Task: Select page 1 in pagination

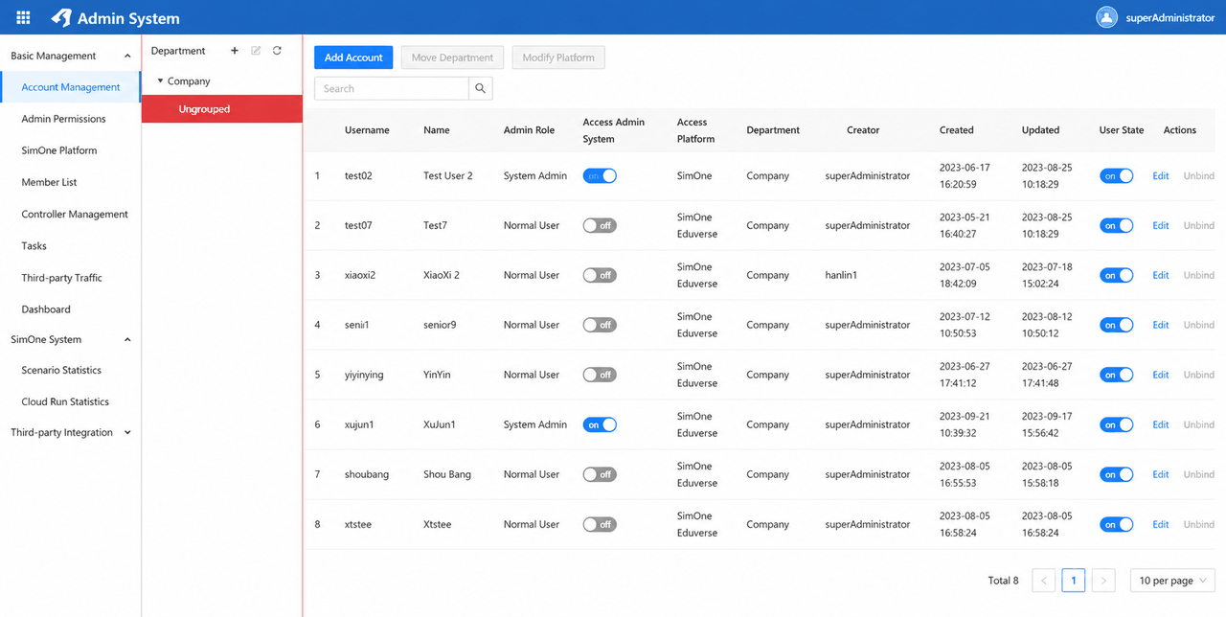Action: [1074, 581]
